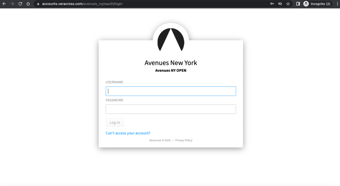Screen dimensions: 340x186
Task: Open the home page via the house icon
Action: [x=28, y=4]
